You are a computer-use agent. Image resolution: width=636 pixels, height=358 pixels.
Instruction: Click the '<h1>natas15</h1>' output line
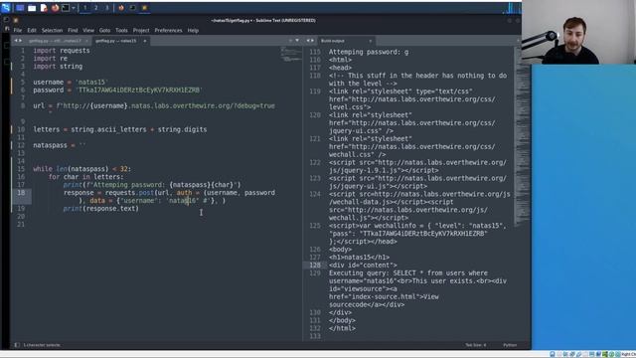(x=359, y=258)
